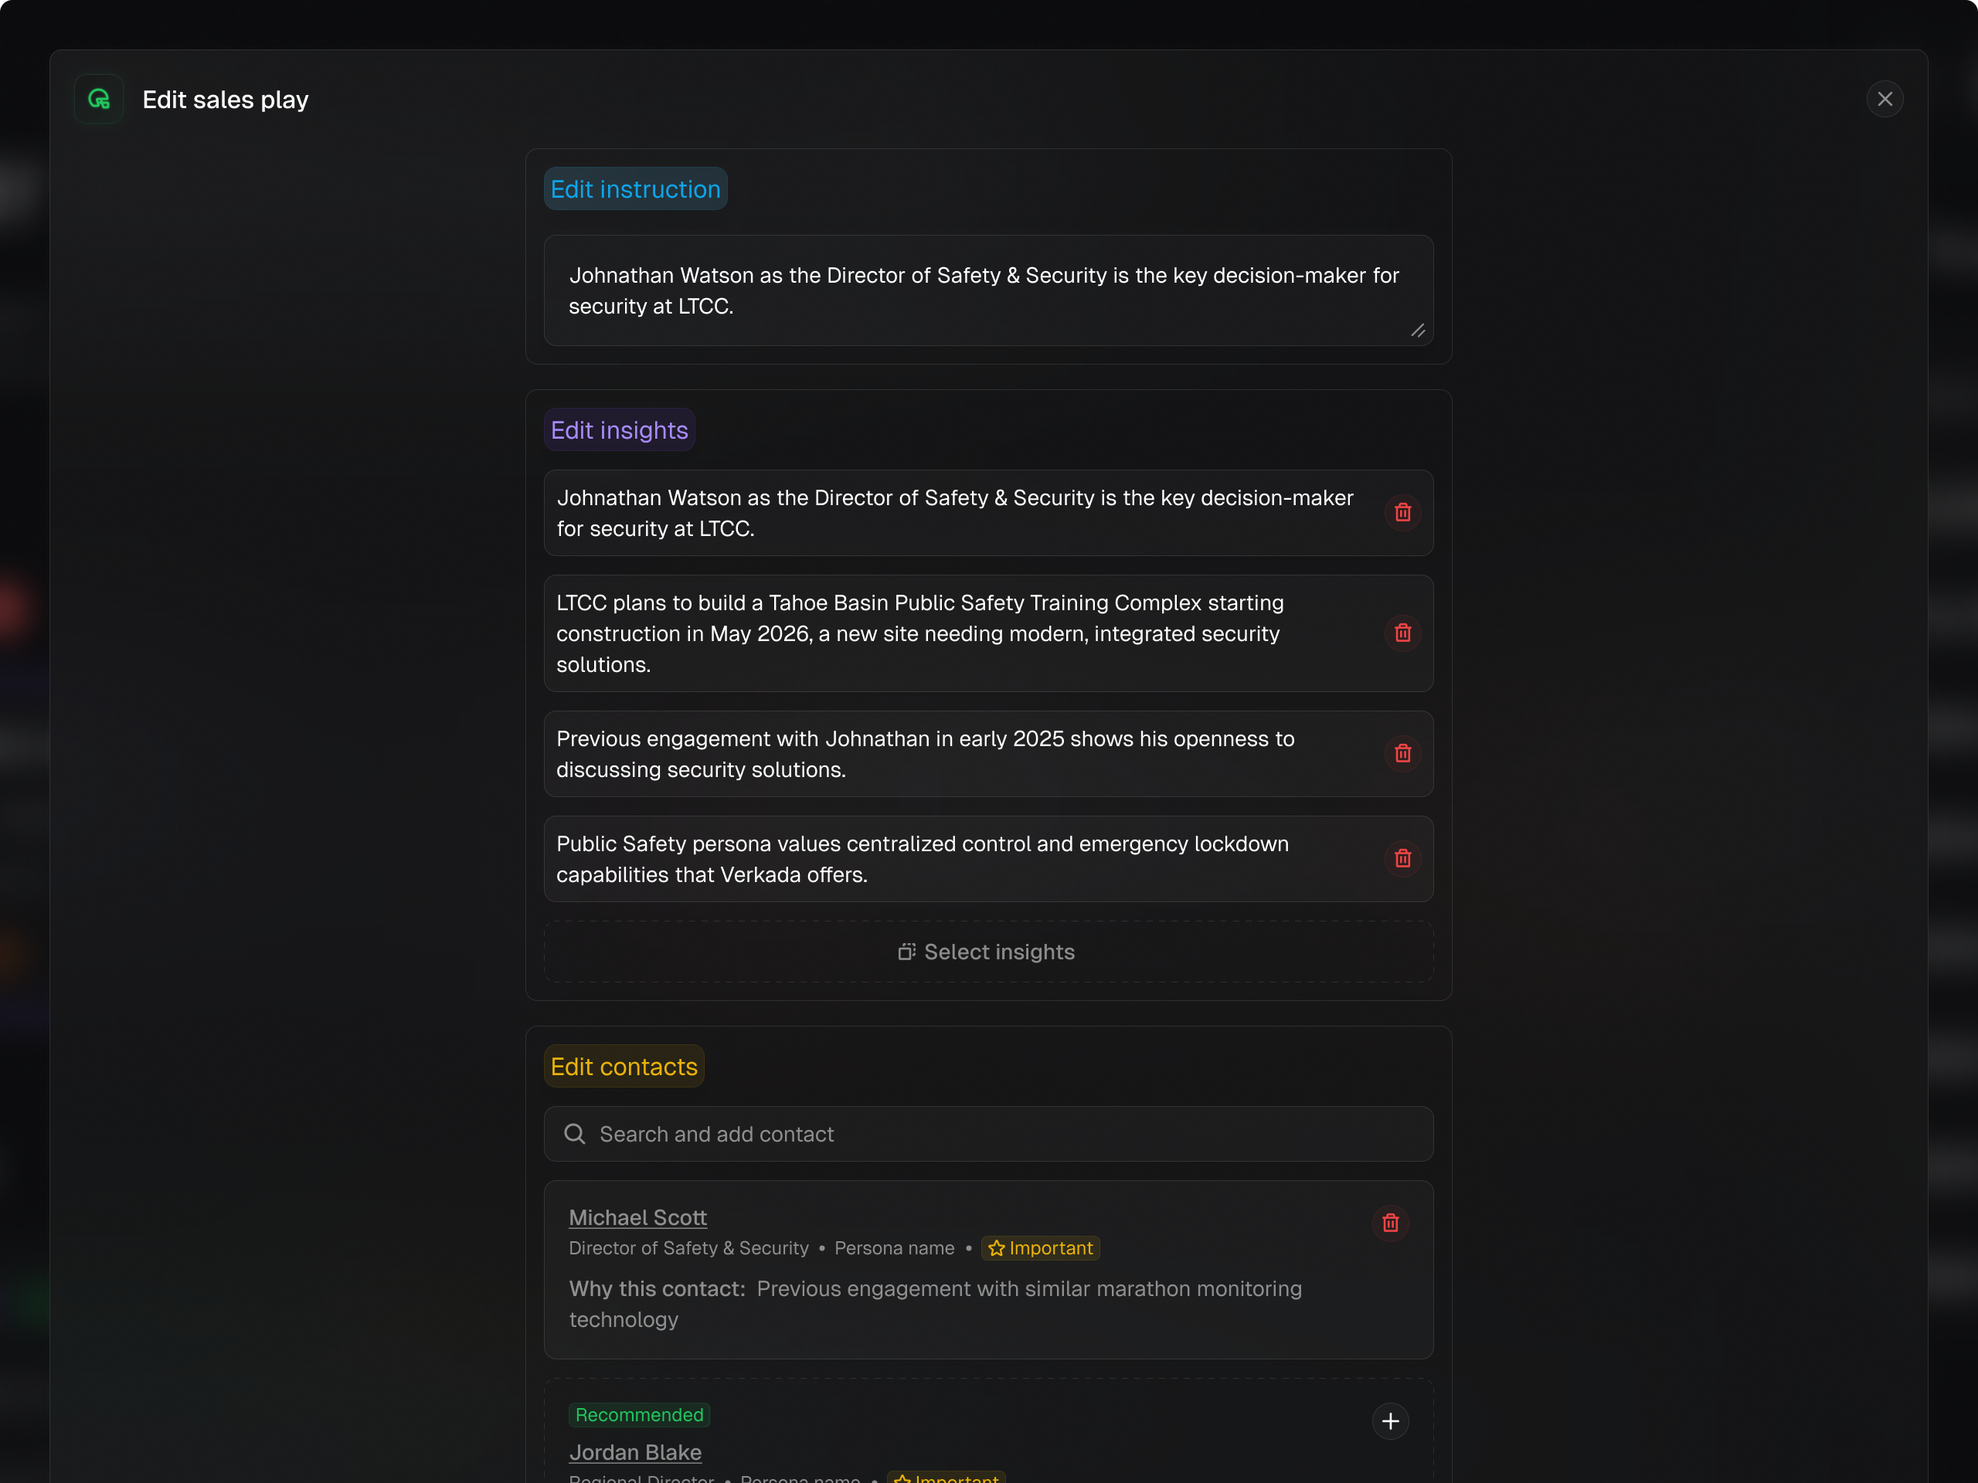Click the Edit insights heading
This screenshot has height=1483, width=1978.
619,430
